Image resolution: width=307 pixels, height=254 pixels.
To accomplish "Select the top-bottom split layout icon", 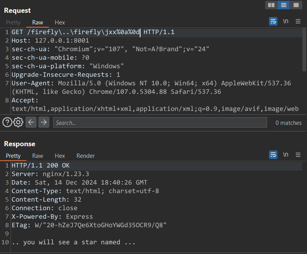I will click(x=284, y=5).
